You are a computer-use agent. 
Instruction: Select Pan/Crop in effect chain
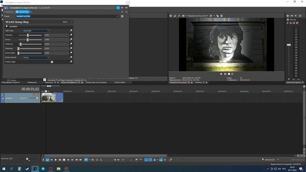point(9,12)
